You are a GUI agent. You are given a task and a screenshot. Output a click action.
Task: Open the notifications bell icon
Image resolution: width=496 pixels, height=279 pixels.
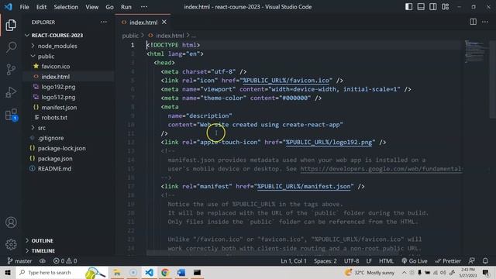click(485, 261)
